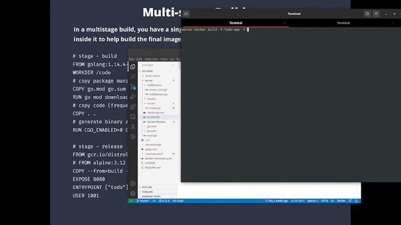
Task: Open the hamburger menu in the Terminal title bar
Action: click(x=376, y=14)
